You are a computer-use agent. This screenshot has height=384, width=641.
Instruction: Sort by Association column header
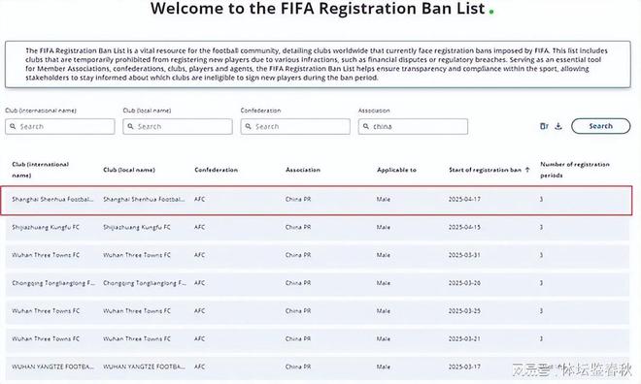click(303, 170)
